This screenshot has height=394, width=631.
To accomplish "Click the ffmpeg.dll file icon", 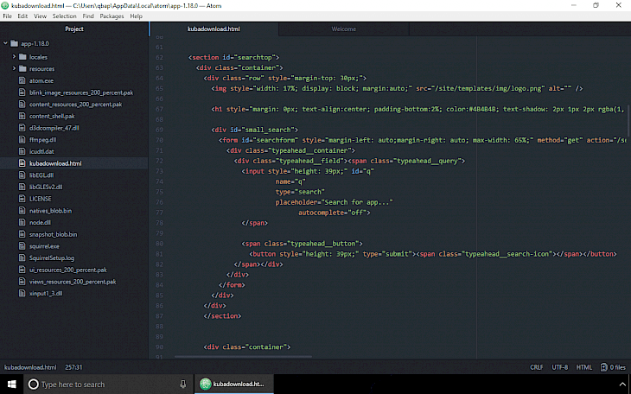I will [x=22, y=140].
